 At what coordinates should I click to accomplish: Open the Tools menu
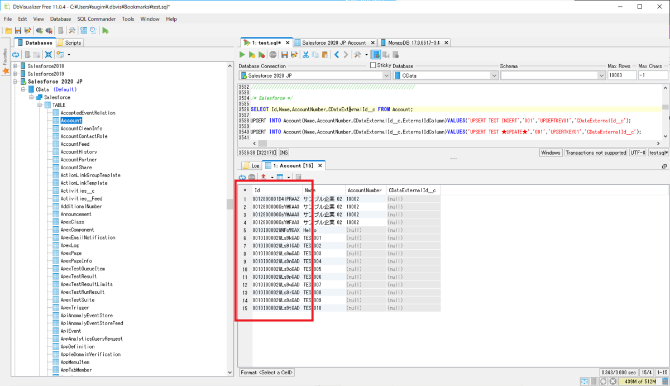(128, 19)
